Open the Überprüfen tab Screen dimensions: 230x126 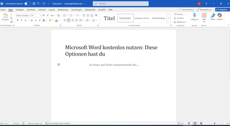90,10
